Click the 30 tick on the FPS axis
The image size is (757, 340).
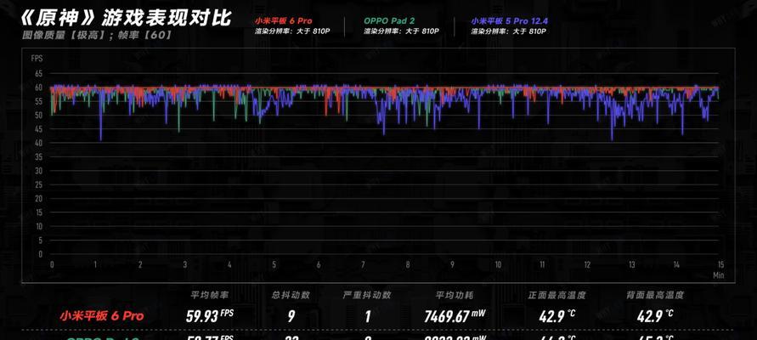[x=38, y=171]
